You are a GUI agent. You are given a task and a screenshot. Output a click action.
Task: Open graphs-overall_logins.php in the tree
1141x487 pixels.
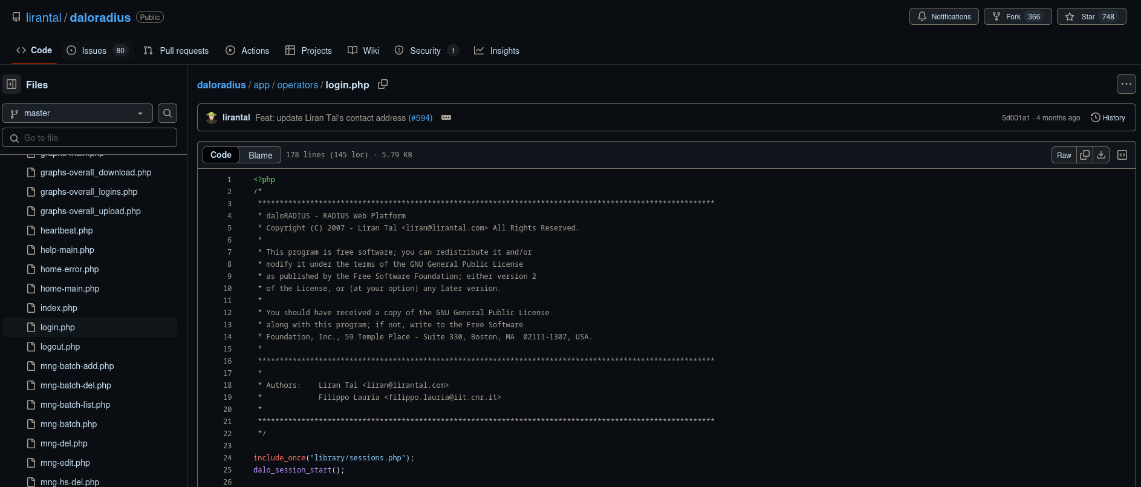click(89, 192)
